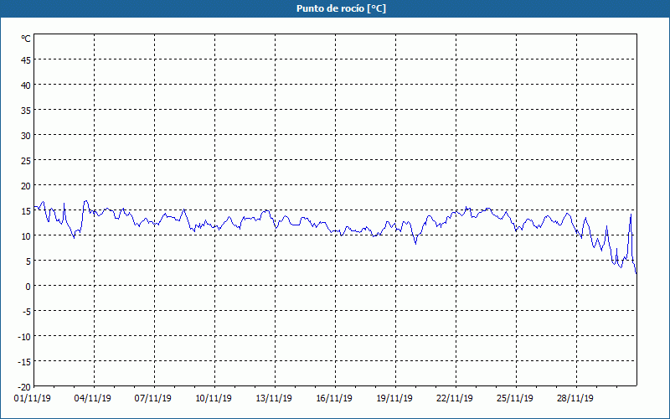670x419 pixels.
Task: Click the 15 value on the y-axis
Action: [x=26, y=211]
